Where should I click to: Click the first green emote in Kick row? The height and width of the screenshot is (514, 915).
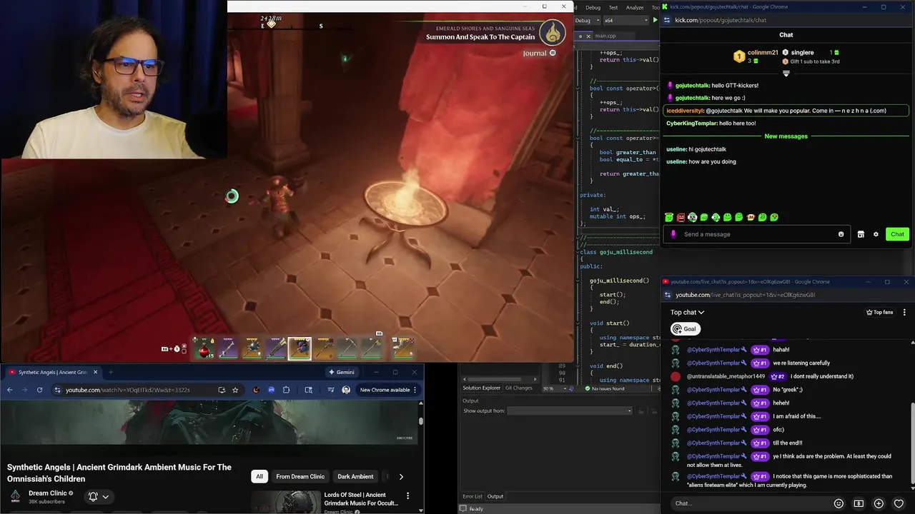pos(669,217)
